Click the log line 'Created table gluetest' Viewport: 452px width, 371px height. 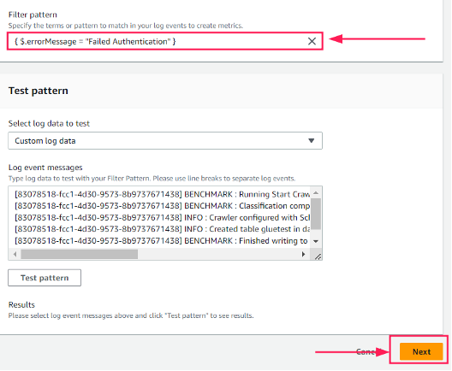[163, 229]
